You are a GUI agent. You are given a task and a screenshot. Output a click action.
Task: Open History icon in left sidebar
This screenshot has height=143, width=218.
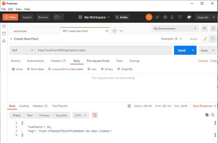[x=4, y=26]
